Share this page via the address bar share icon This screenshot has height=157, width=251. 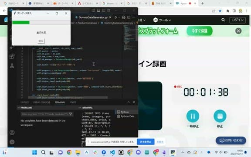click(214, 11)
